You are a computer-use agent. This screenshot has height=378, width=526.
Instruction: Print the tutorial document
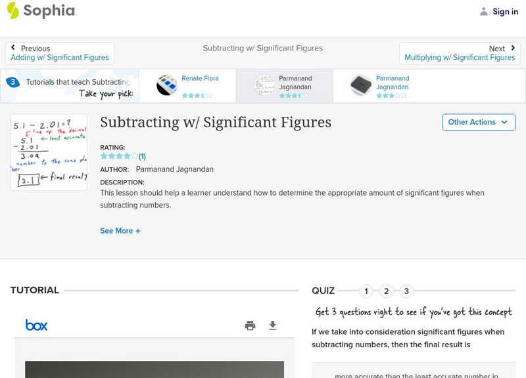(x=250, y=325)
